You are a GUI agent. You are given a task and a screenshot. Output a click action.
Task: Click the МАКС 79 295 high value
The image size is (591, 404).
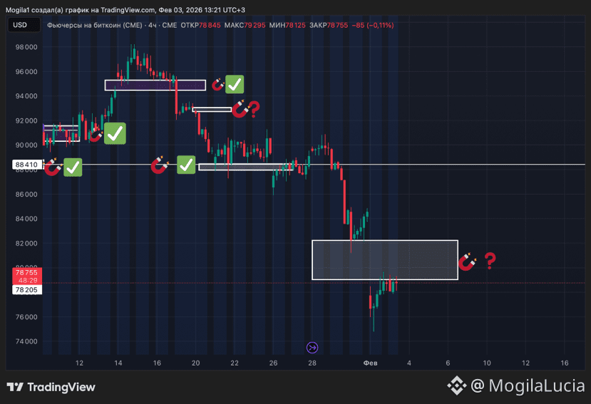click(245, 25)
